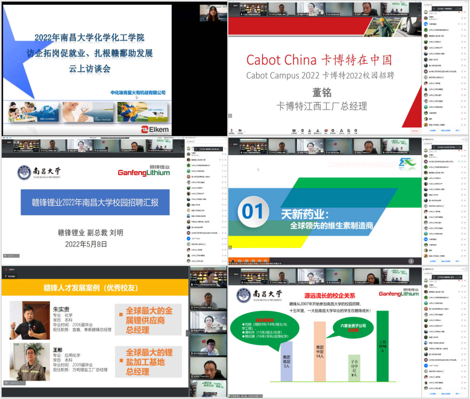Focus member search in Ganfeng title-slide window
Viewport: 470px width, 399px height.
[207, 142]
